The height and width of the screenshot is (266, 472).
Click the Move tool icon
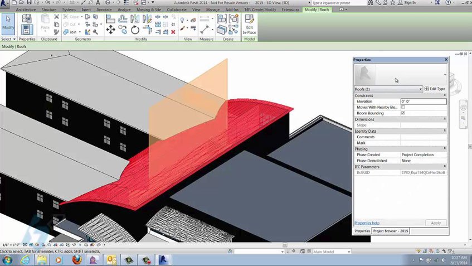[110, 30]
